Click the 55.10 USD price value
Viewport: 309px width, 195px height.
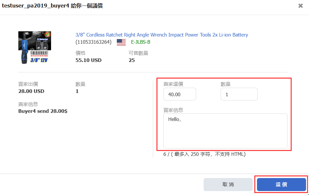tap(88, 60)
